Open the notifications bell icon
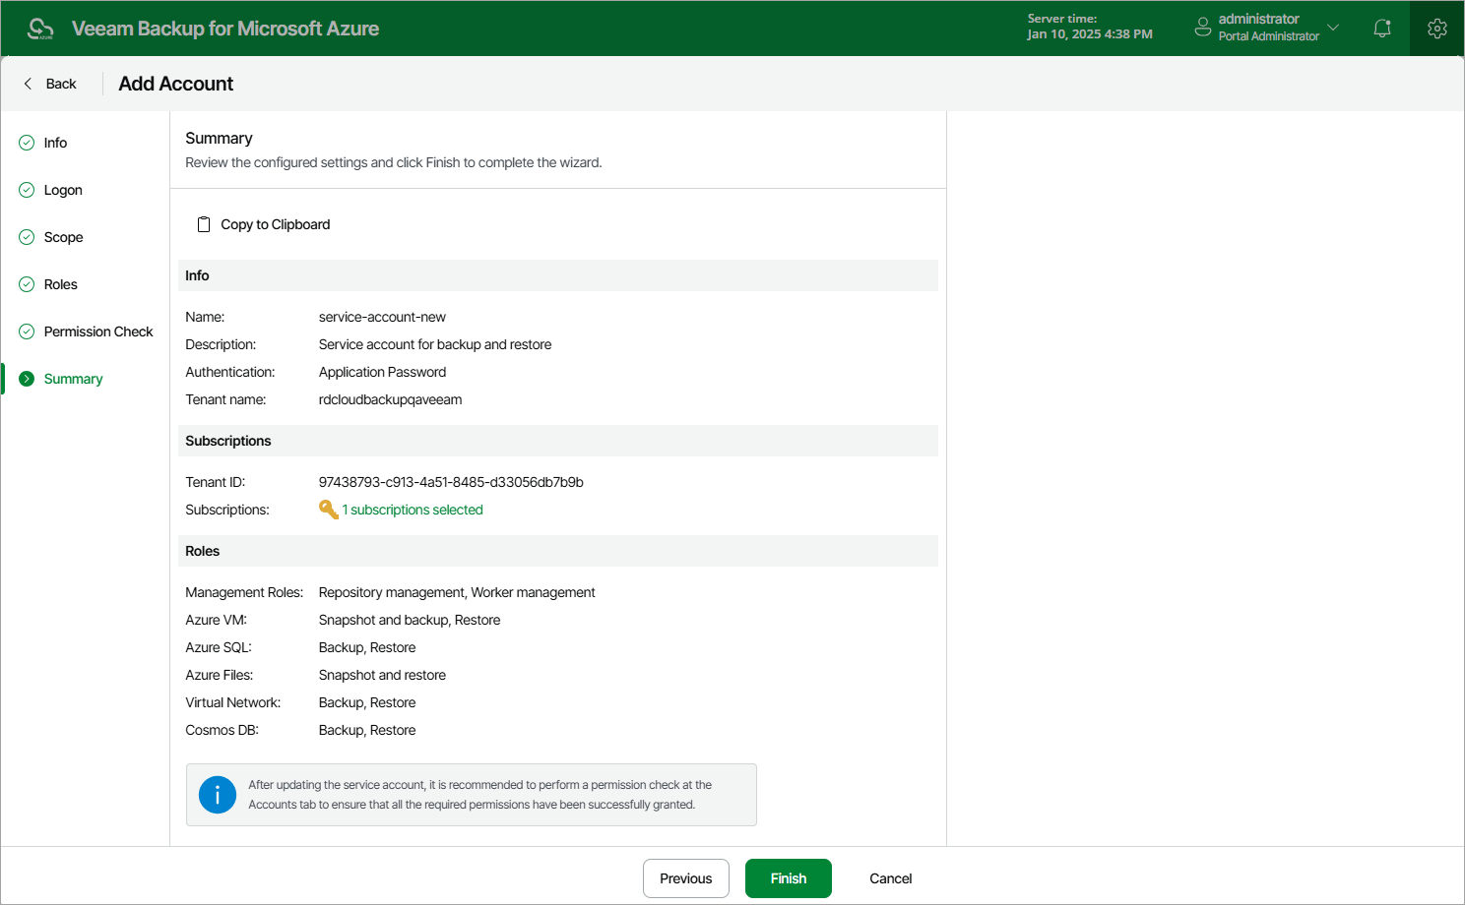 click(1382, 29)
